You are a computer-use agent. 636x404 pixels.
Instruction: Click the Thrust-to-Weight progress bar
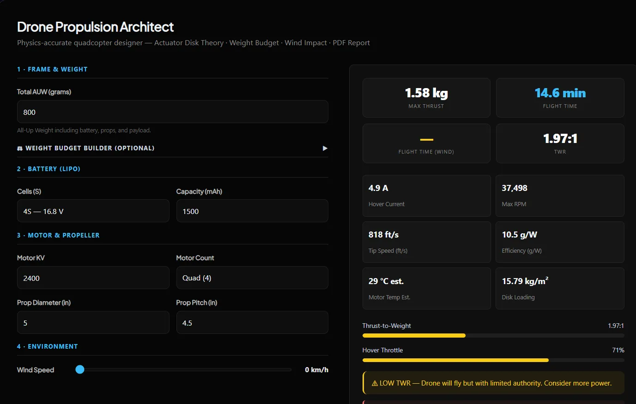(493, 335)
